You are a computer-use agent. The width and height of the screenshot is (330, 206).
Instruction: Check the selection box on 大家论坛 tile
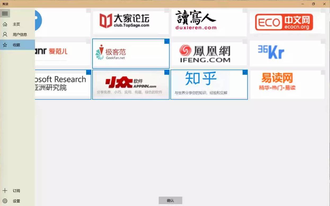[x=167, y=11]
